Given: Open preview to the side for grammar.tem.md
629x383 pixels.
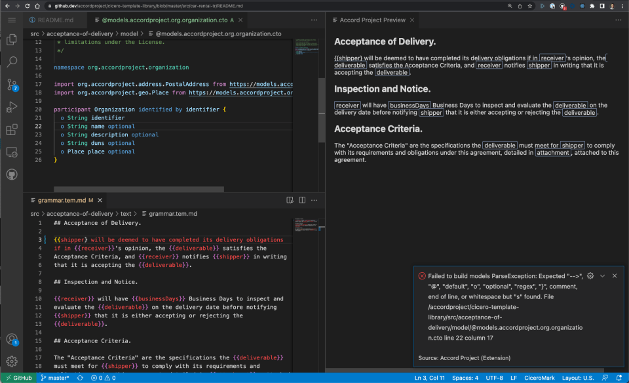Looking at the screenshot, I should 290,200.
